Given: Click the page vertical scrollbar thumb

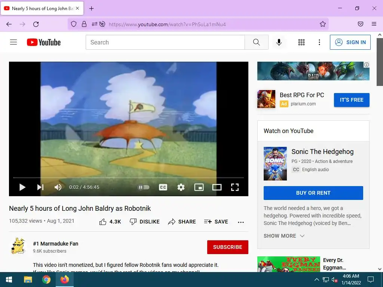Looking at the screenshot, I should (380, 62).
